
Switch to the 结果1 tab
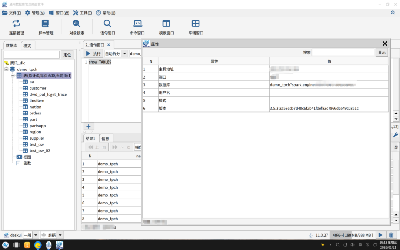click(x=91, y=138)
